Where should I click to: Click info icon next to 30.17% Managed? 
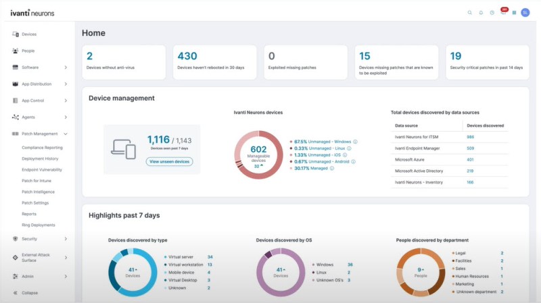click(x=331, y=169)
